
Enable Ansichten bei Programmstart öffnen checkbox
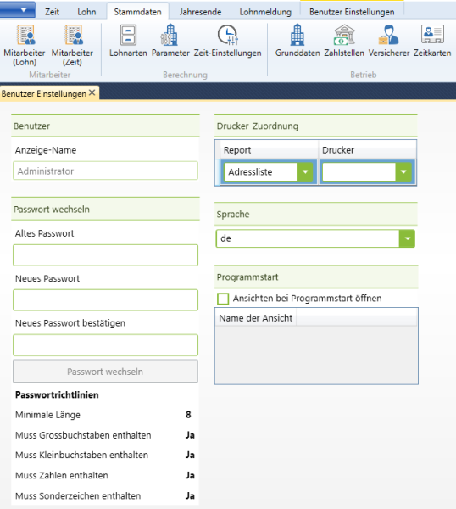click(x=223, y=299)
